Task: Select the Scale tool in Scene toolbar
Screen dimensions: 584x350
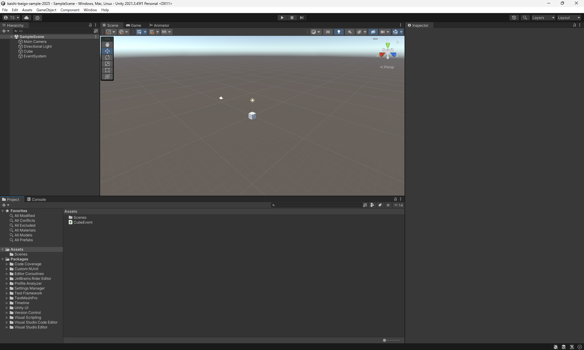Action: (107, 64)
